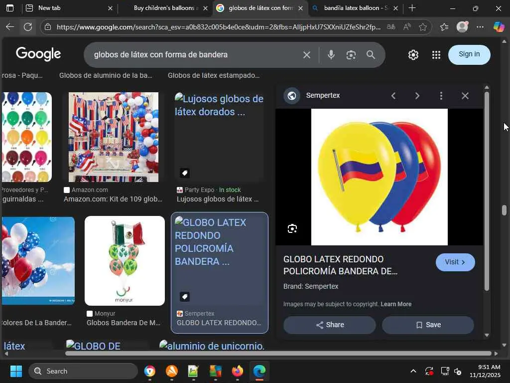510x383 pixels.
Task: Open the Google apps grid
Action: coord(436,55)
